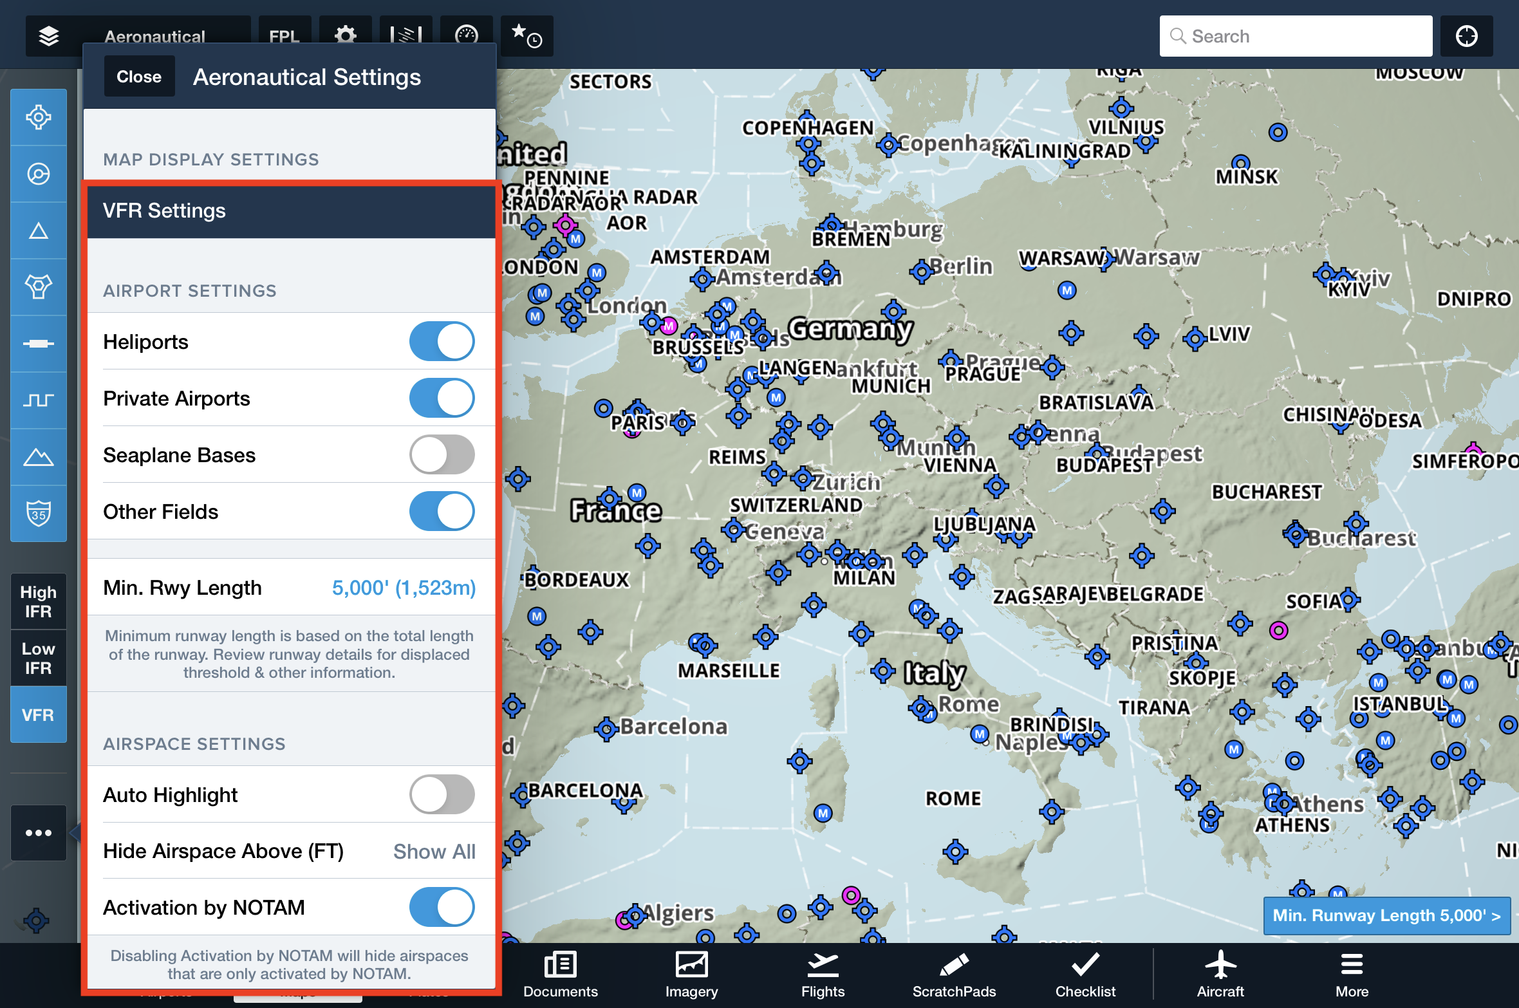The image size is (1519, 1008).
Task: Open the Imagery tab
Action: click(692, 975)
